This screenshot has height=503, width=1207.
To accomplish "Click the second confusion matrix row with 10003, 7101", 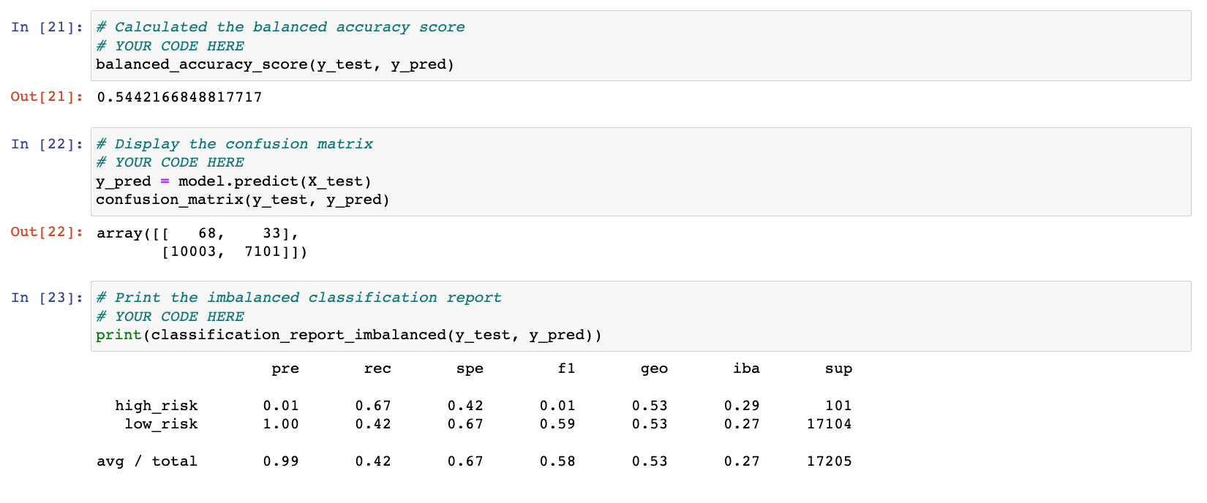I will 234,252.
